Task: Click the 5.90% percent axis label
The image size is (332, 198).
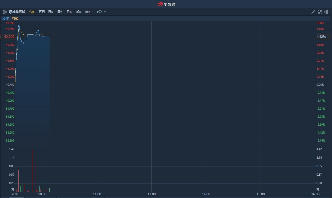Action: (x=321, y=23)
